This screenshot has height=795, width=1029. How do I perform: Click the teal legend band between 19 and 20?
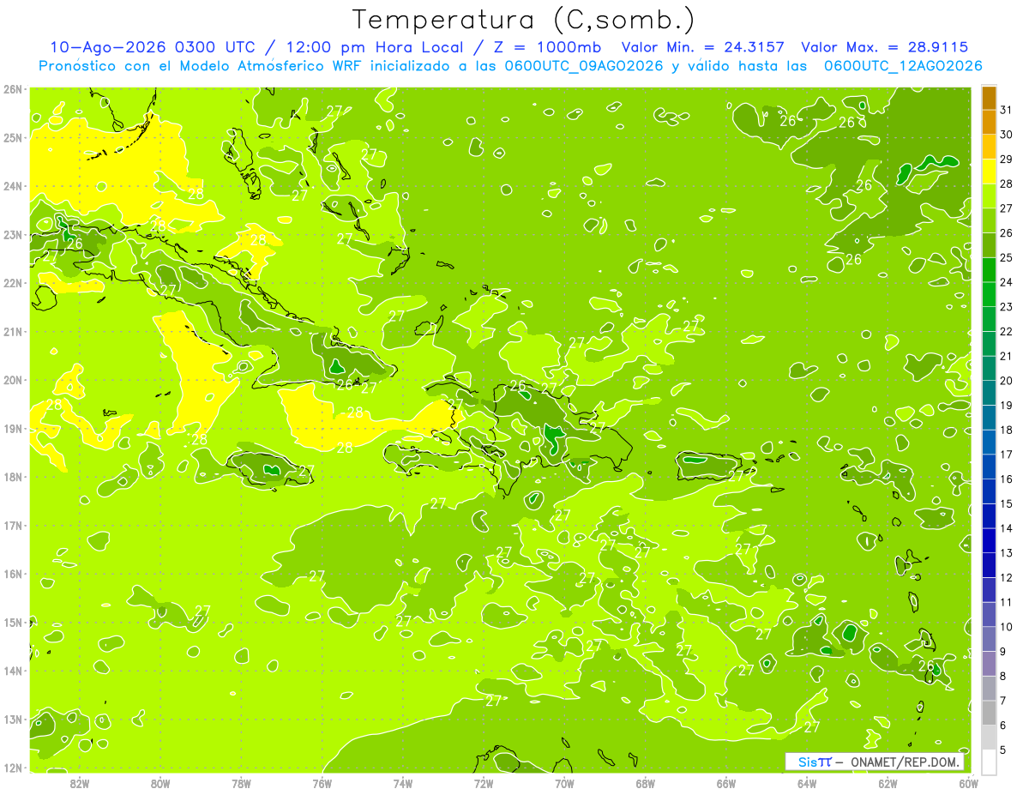pyautogui.click(x=989, y=393)
